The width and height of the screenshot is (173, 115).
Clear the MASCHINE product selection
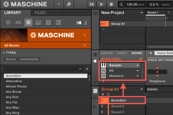pyautogui.click(x=85, y=35)
